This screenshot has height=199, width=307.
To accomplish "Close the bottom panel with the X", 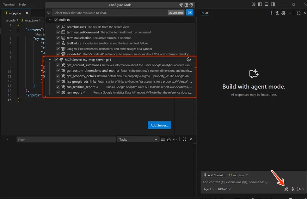I will 191,139.
